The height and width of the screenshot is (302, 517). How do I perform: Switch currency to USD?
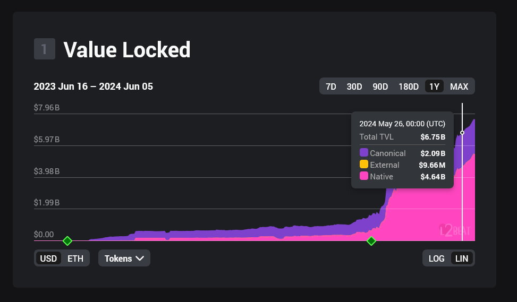[48, 258]
